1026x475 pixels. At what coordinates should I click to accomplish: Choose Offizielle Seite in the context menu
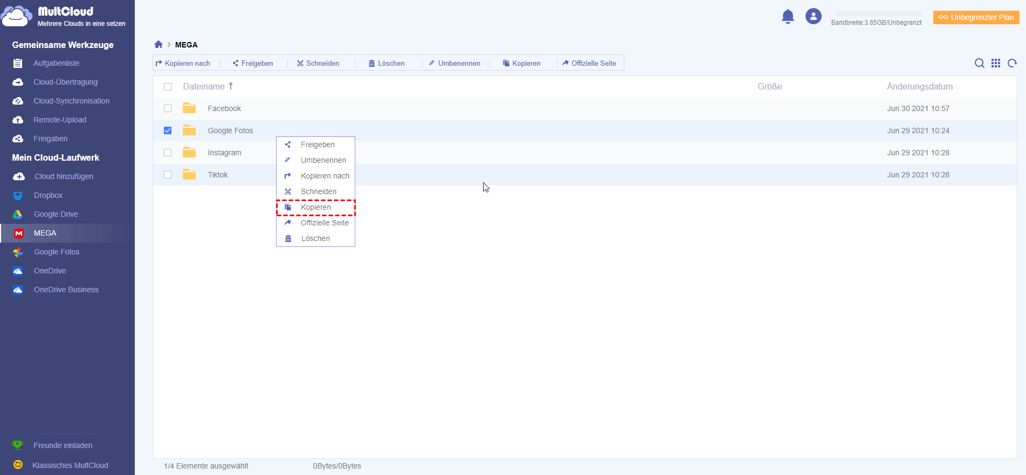tap(315, 223)
